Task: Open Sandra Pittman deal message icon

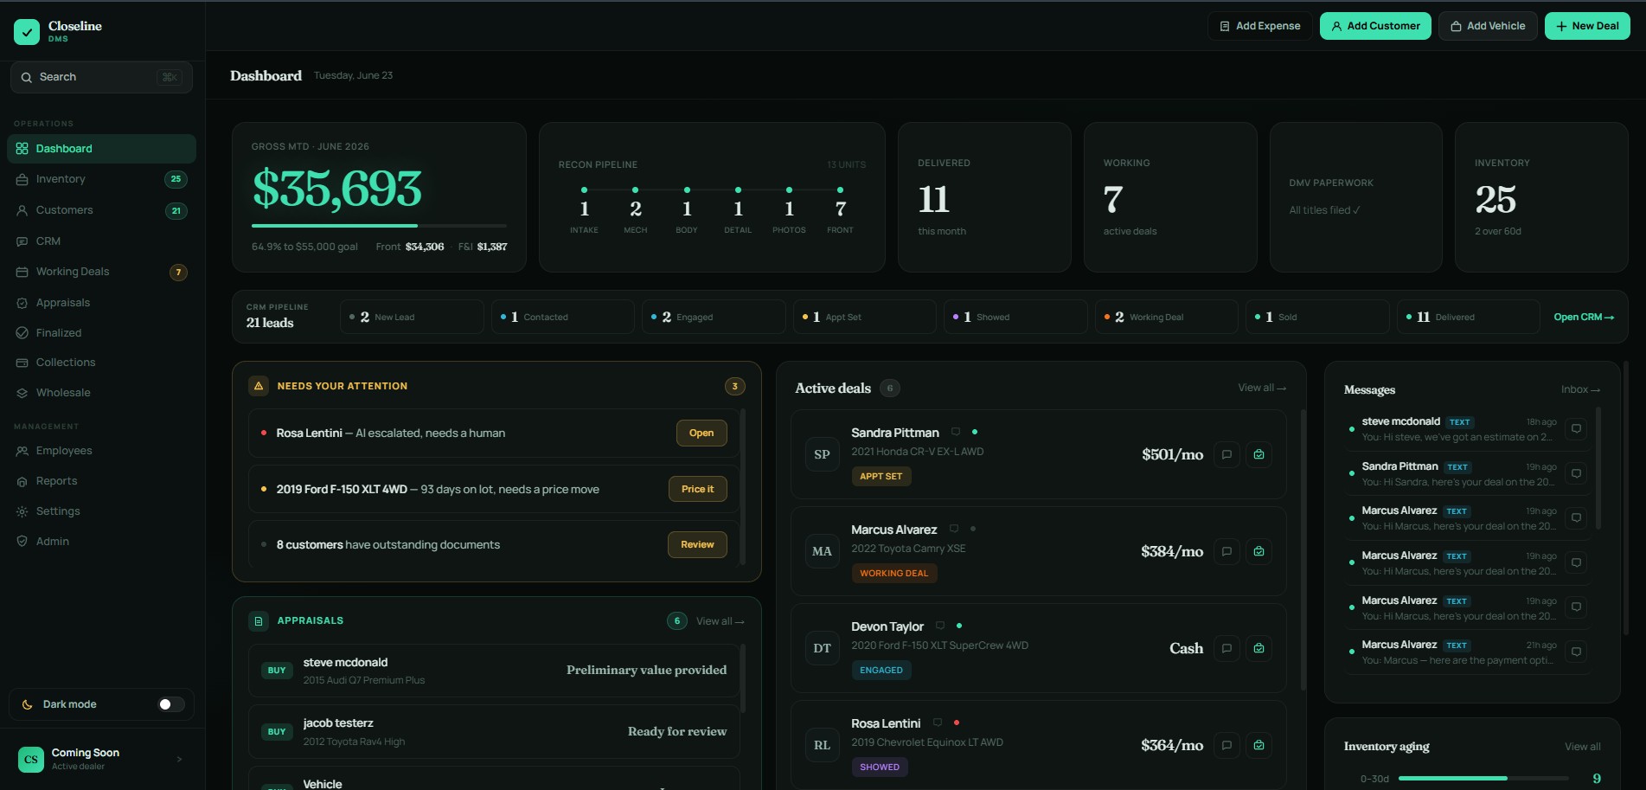Action: (x=1226, y=454)
